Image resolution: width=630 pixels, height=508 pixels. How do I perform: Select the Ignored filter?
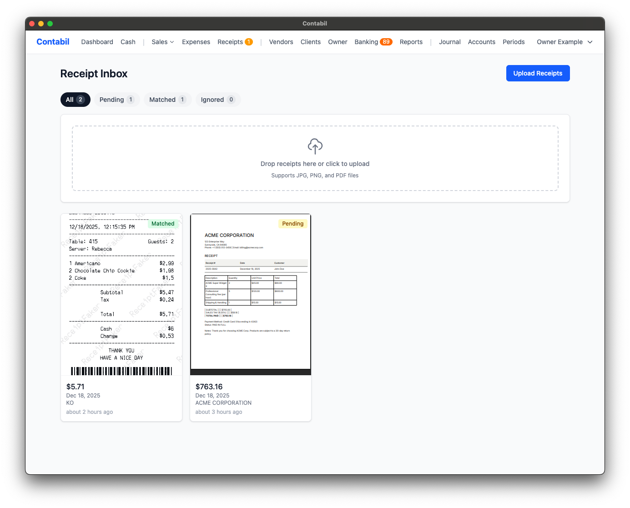pyautogui.click(x=218, y=100)
